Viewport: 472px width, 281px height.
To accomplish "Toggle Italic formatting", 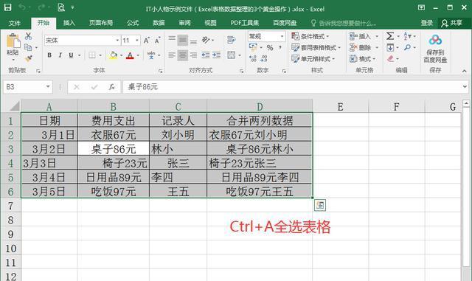I will tap(60, 55).
